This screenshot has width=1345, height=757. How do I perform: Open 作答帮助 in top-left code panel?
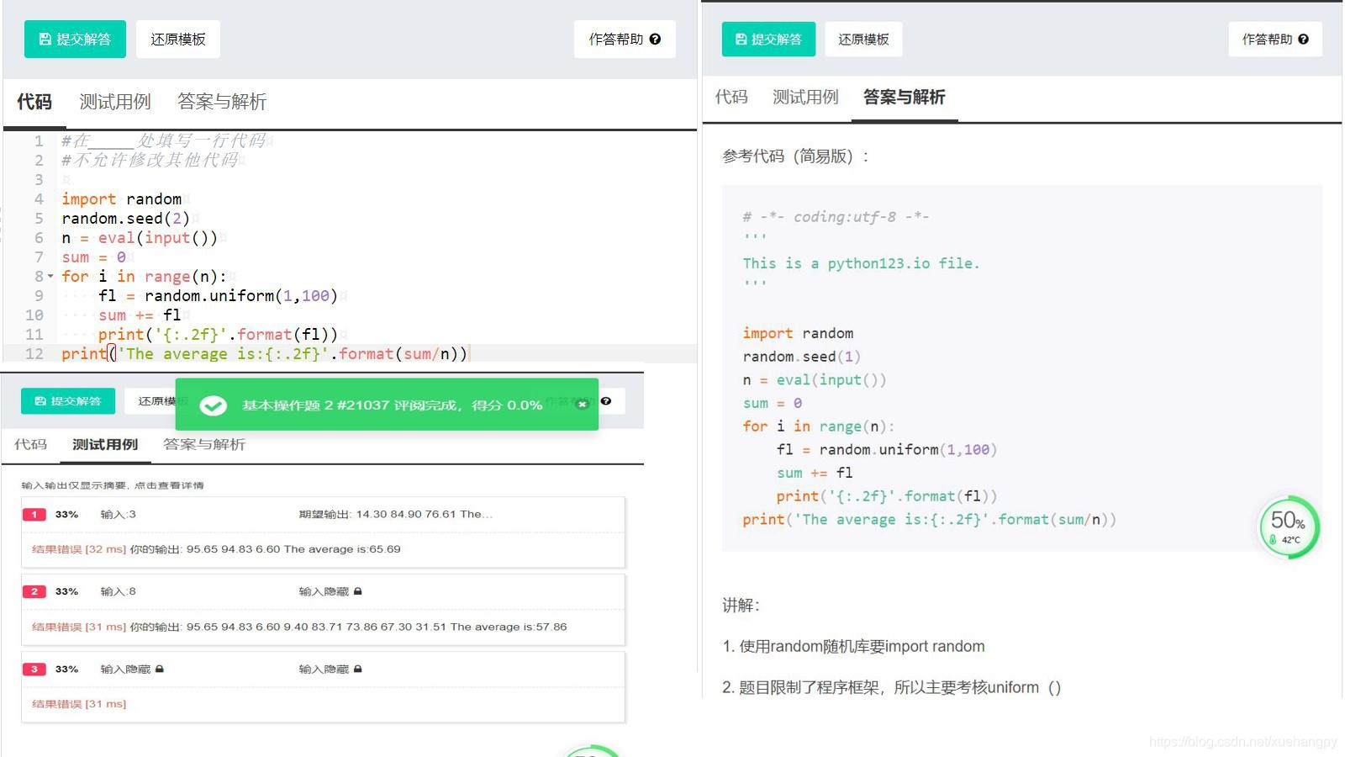tap(625, 40)
